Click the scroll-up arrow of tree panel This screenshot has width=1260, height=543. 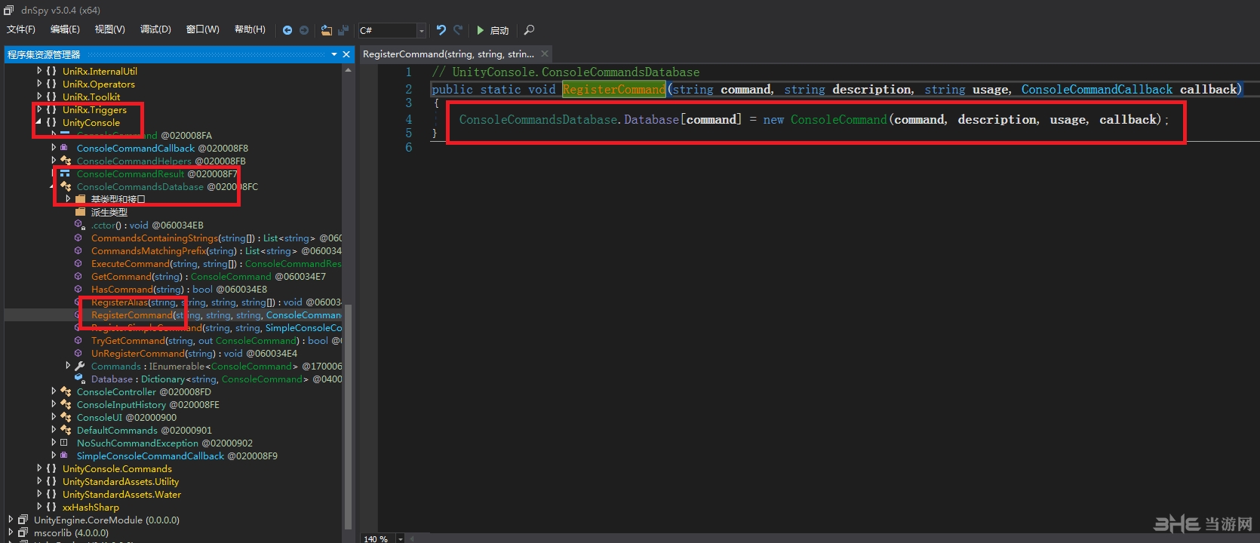point(348,70)
